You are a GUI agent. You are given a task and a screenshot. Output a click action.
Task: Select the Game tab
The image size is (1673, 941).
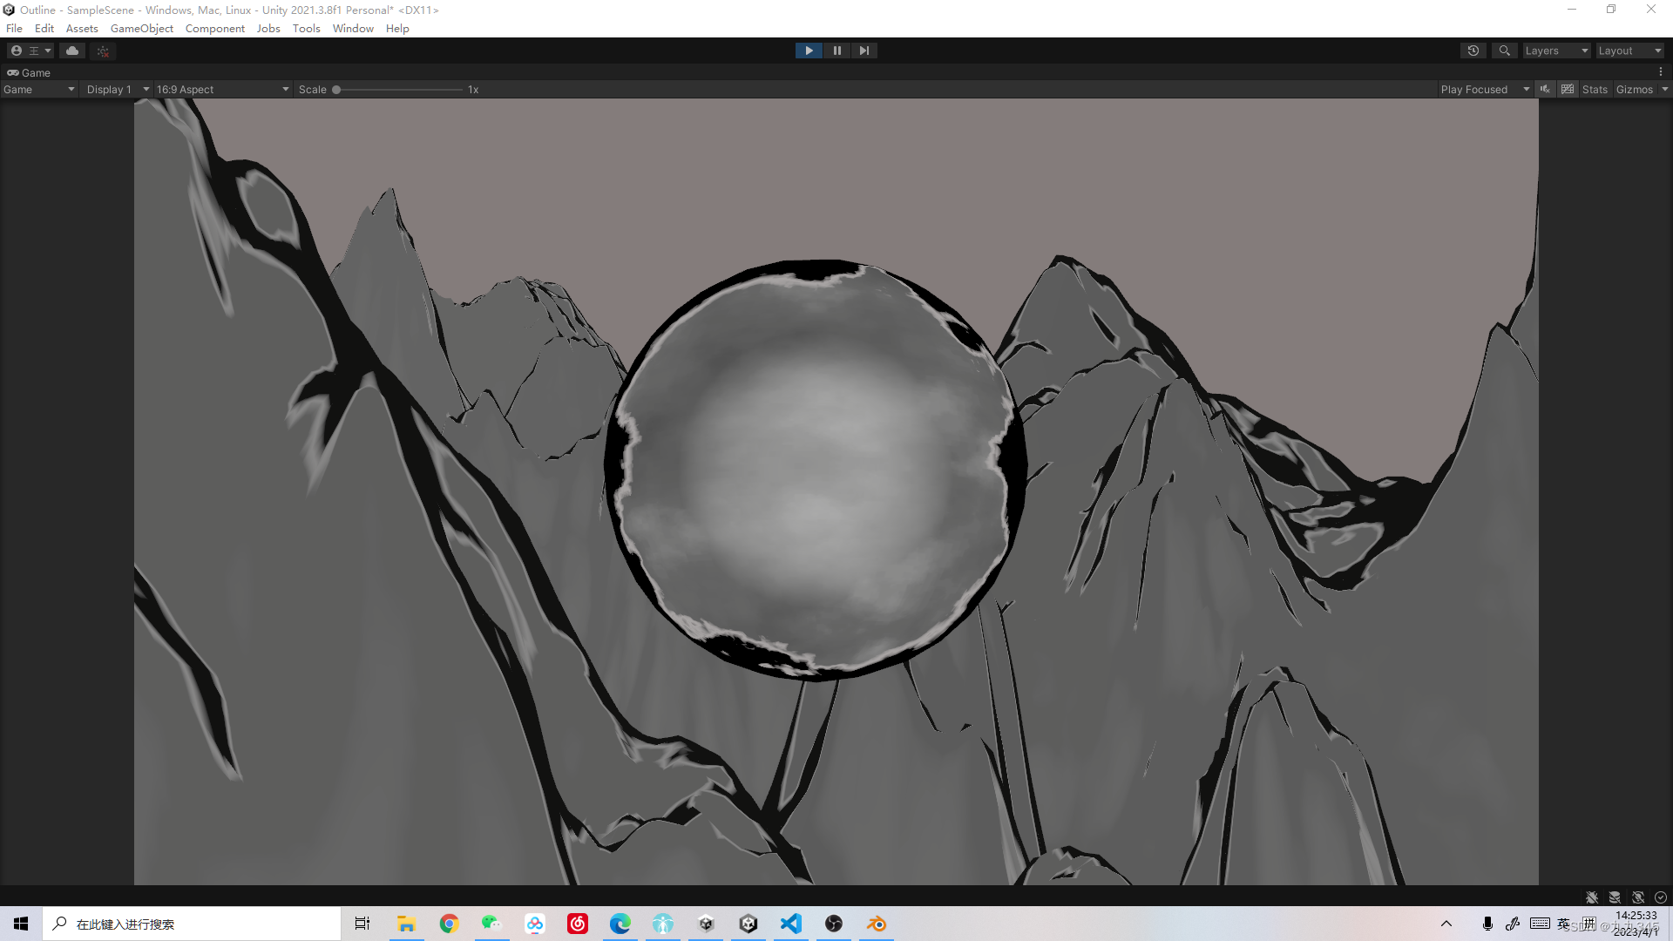pos(29,72)
